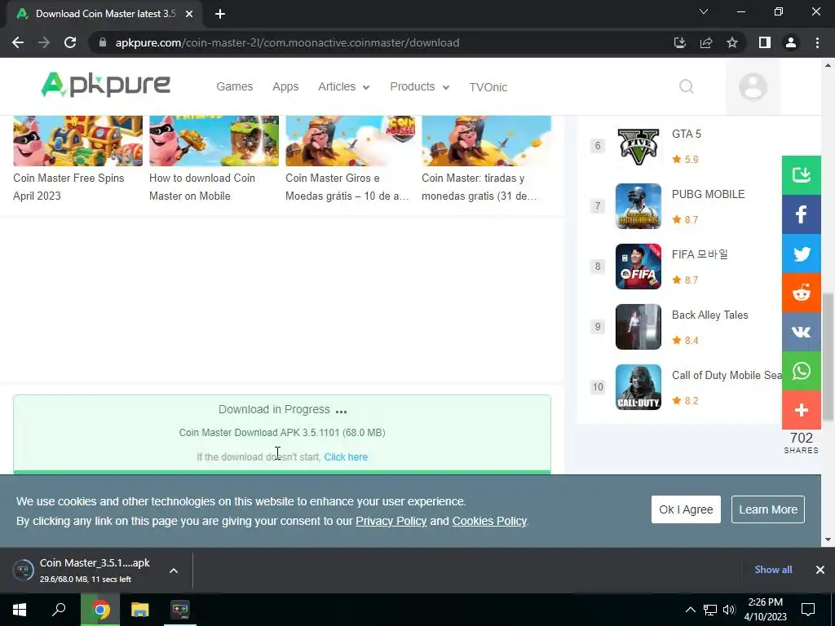Click the APKPure logo

point(105,85)
